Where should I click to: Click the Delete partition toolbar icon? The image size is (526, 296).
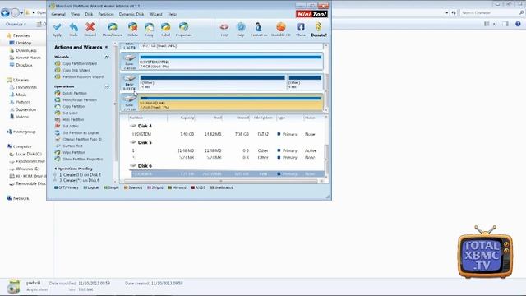(132, 27)
